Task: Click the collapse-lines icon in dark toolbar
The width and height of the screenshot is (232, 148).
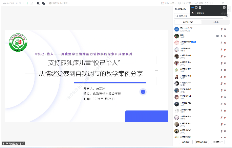Action: coord(224,7)
